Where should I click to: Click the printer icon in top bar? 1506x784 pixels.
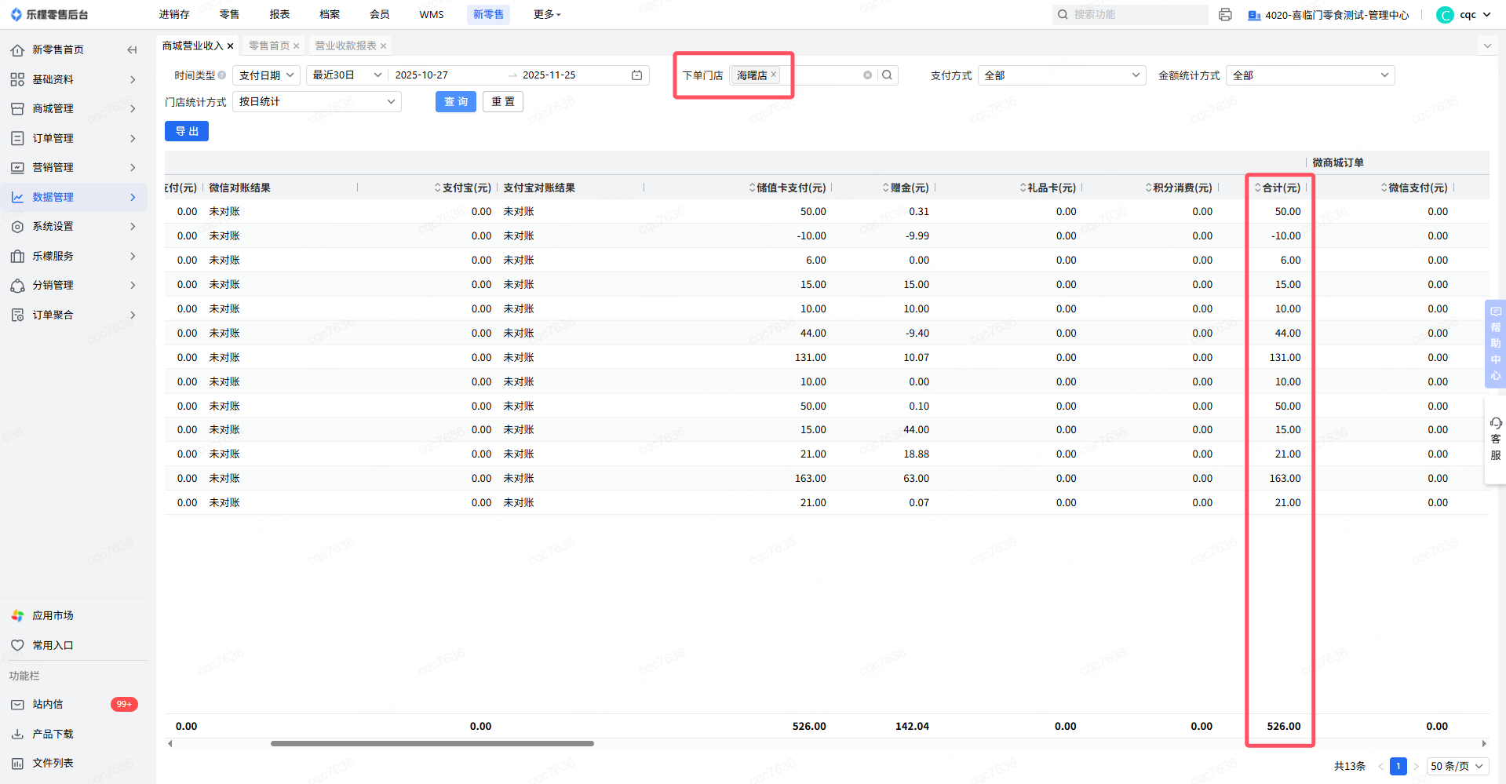tap(1225, 15)
